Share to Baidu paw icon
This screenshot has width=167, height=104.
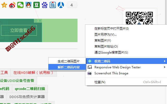point(45,5)
